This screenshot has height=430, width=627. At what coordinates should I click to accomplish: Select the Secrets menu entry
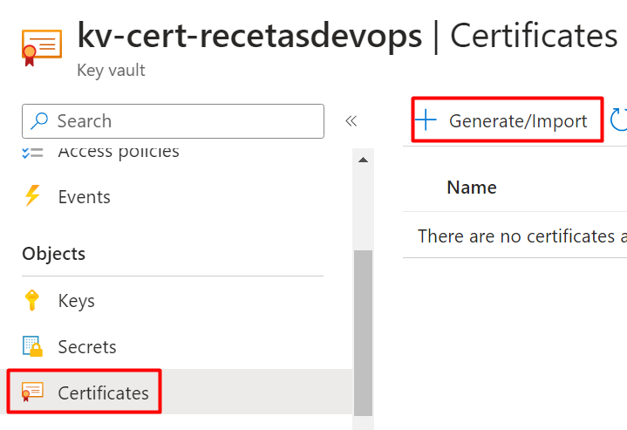pyautogui.click(x=87, y=347)
